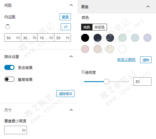
Task: Click the 不透明度 label
Action: (x=88, y=72)
